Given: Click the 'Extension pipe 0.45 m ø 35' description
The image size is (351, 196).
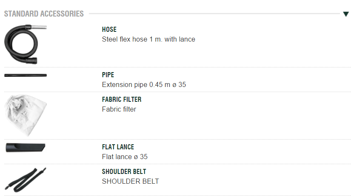Looking at the screenshot, I should [x=144, y=85].
